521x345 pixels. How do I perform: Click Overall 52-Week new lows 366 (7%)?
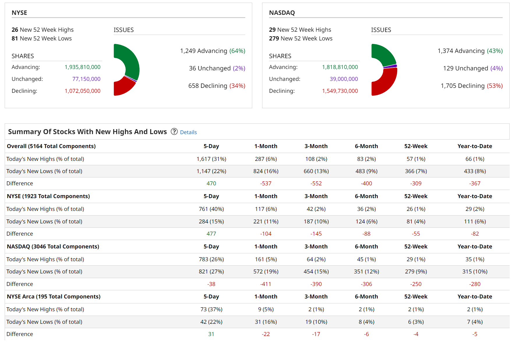[x=416, y=171]
